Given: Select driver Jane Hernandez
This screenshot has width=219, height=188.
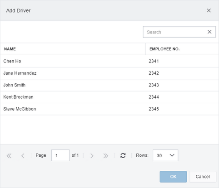Looking at the screenshot, I should click(x=109, y=73).
